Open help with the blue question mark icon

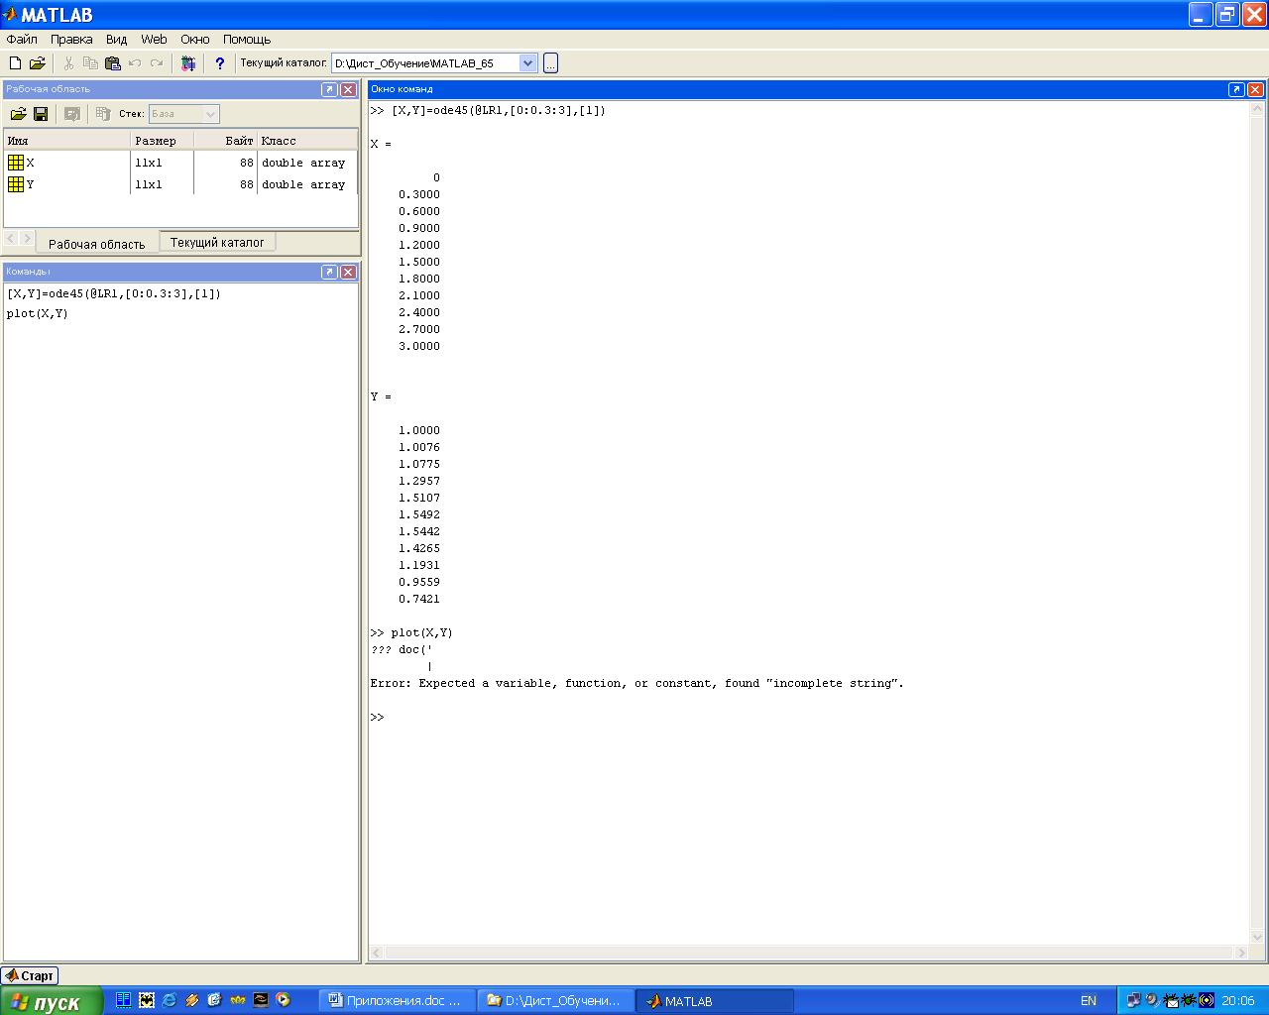pos(220,63)
